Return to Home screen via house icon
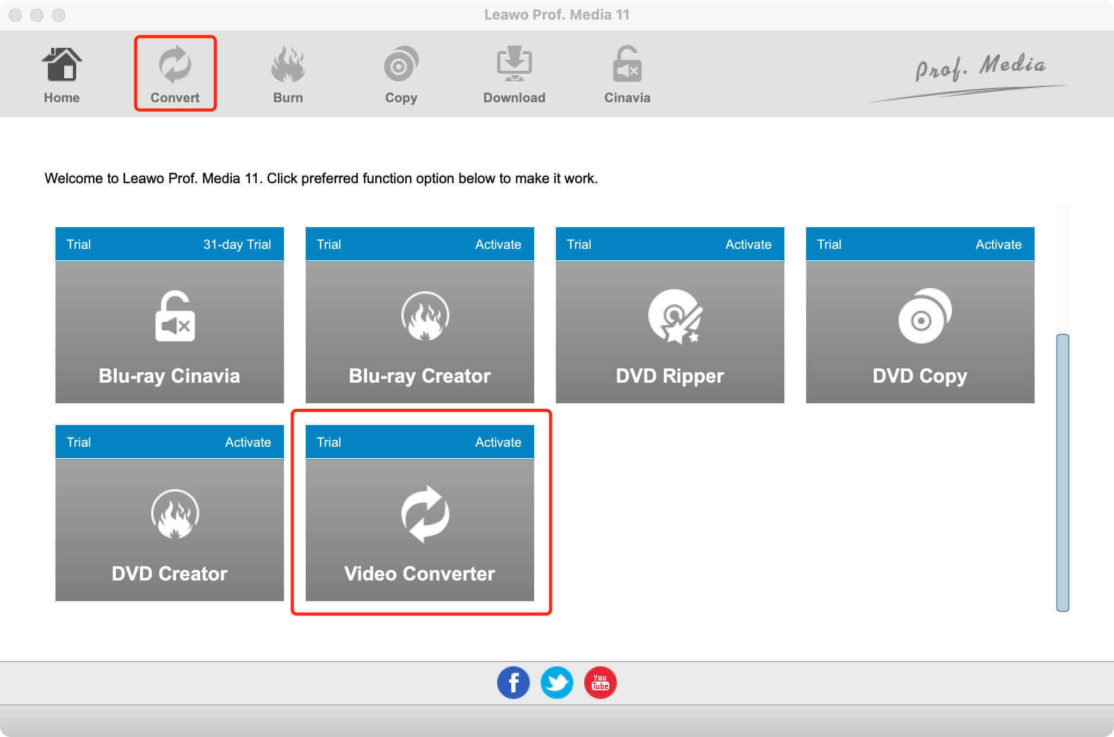This screenshot has width=1114, height=737. click(61, 72)
